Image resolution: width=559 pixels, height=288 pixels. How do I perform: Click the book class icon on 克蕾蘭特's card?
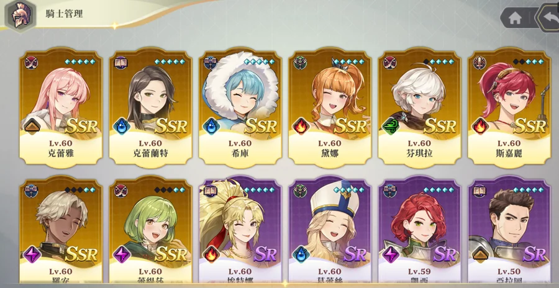point(120,62)
